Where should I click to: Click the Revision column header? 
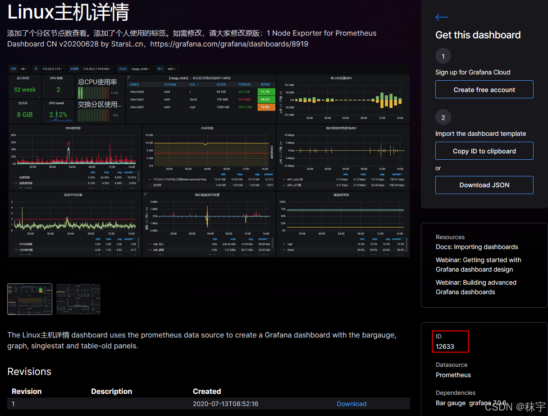pyautogui.click(x=27, y=391)
